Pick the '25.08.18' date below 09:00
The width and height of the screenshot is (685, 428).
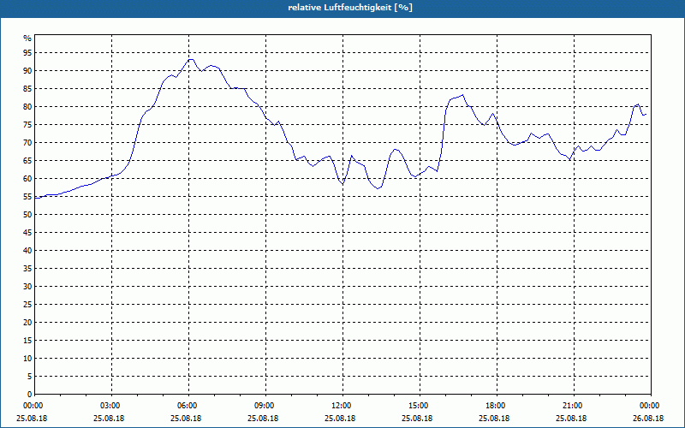tap(263, 419)
